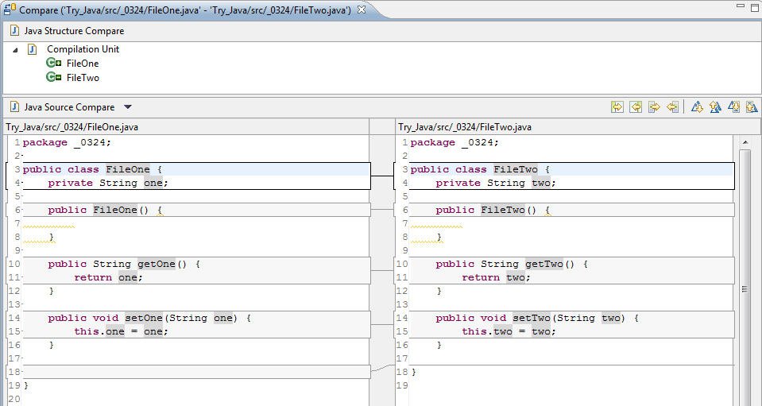Image resolution: width=762 pixels, height=406 pixels.
Task: Maximize the compare editor view
Action: click(x=754, y=7)
